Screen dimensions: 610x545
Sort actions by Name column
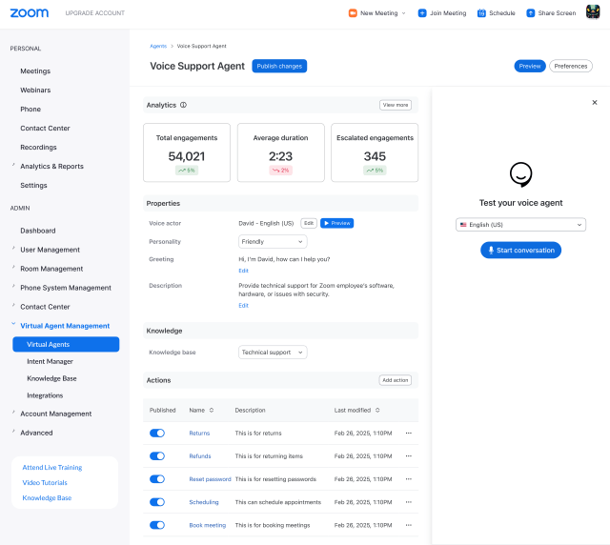coord(211,410)
